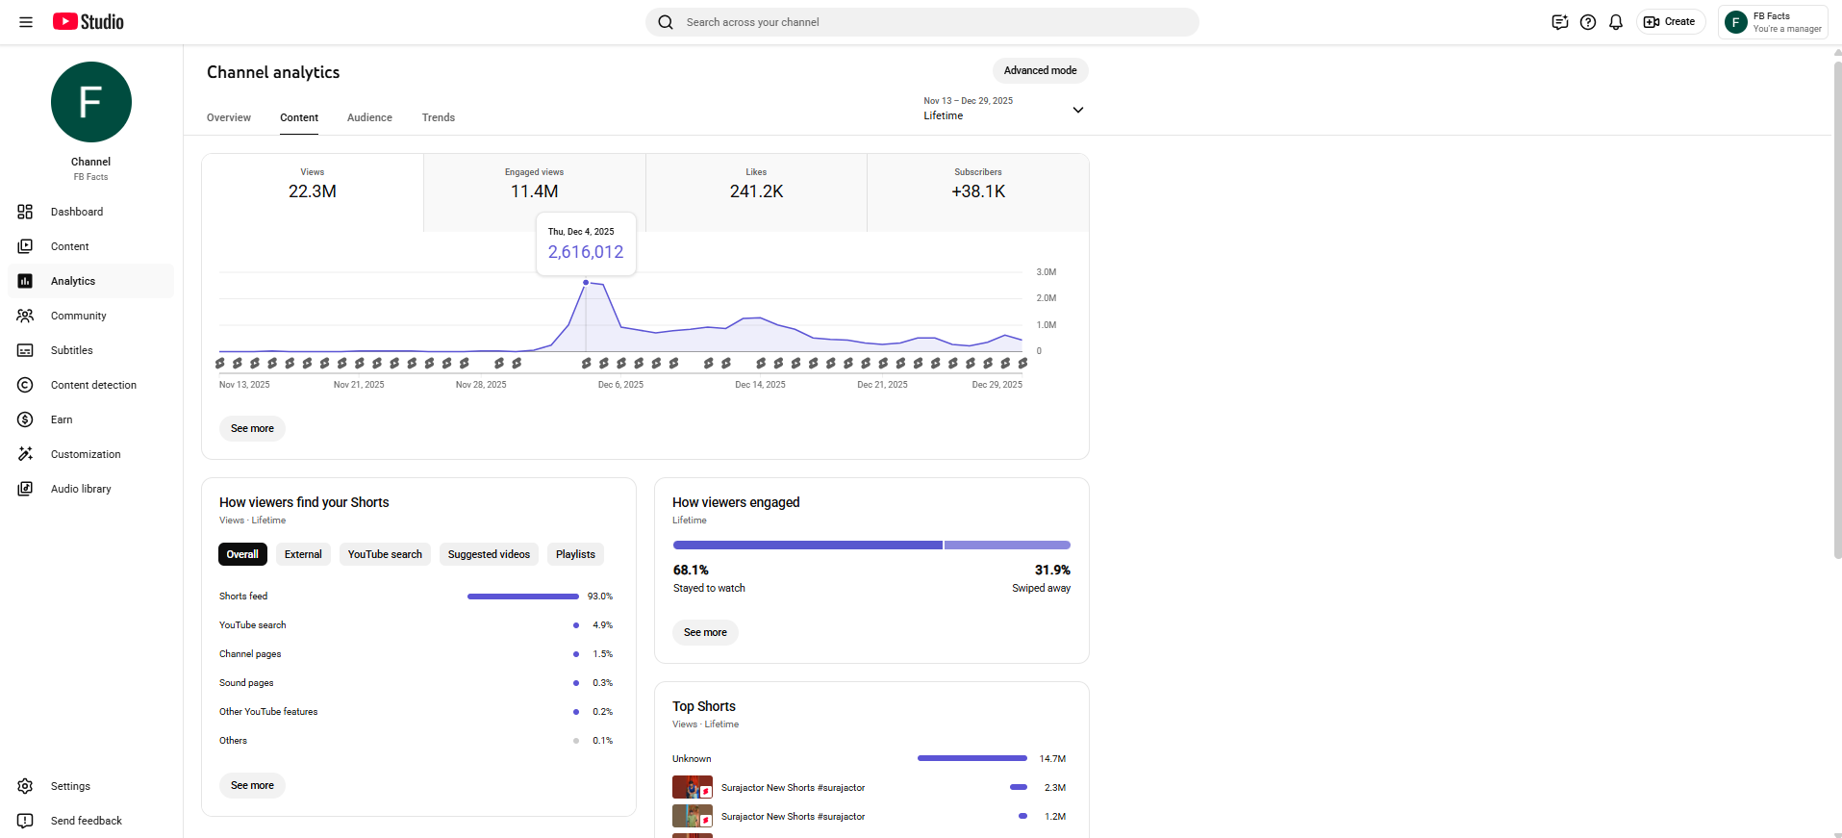Click the Advanced mode button
The height and width of the screenshot is (838, 1842).
tap(1040, 70)
